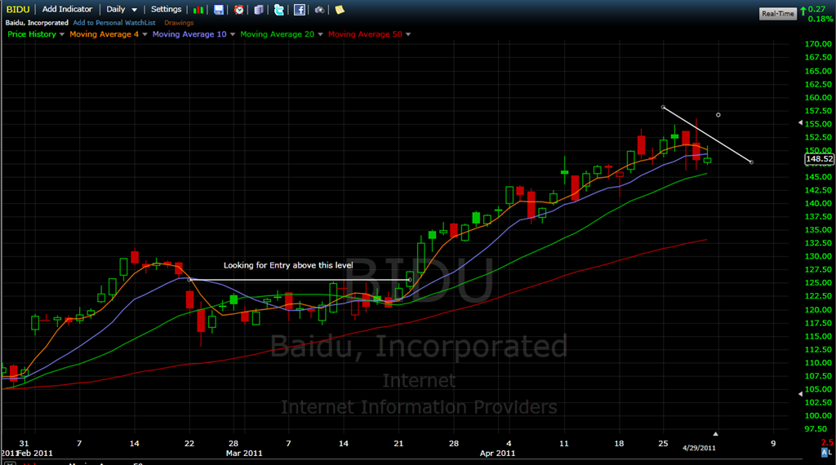Expand the Price History dropdown arrow

tap(62, 34)
